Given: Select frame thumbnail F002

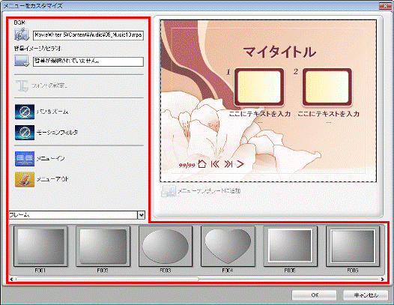Looking at the screenshot, I should (x=103, y=246).
